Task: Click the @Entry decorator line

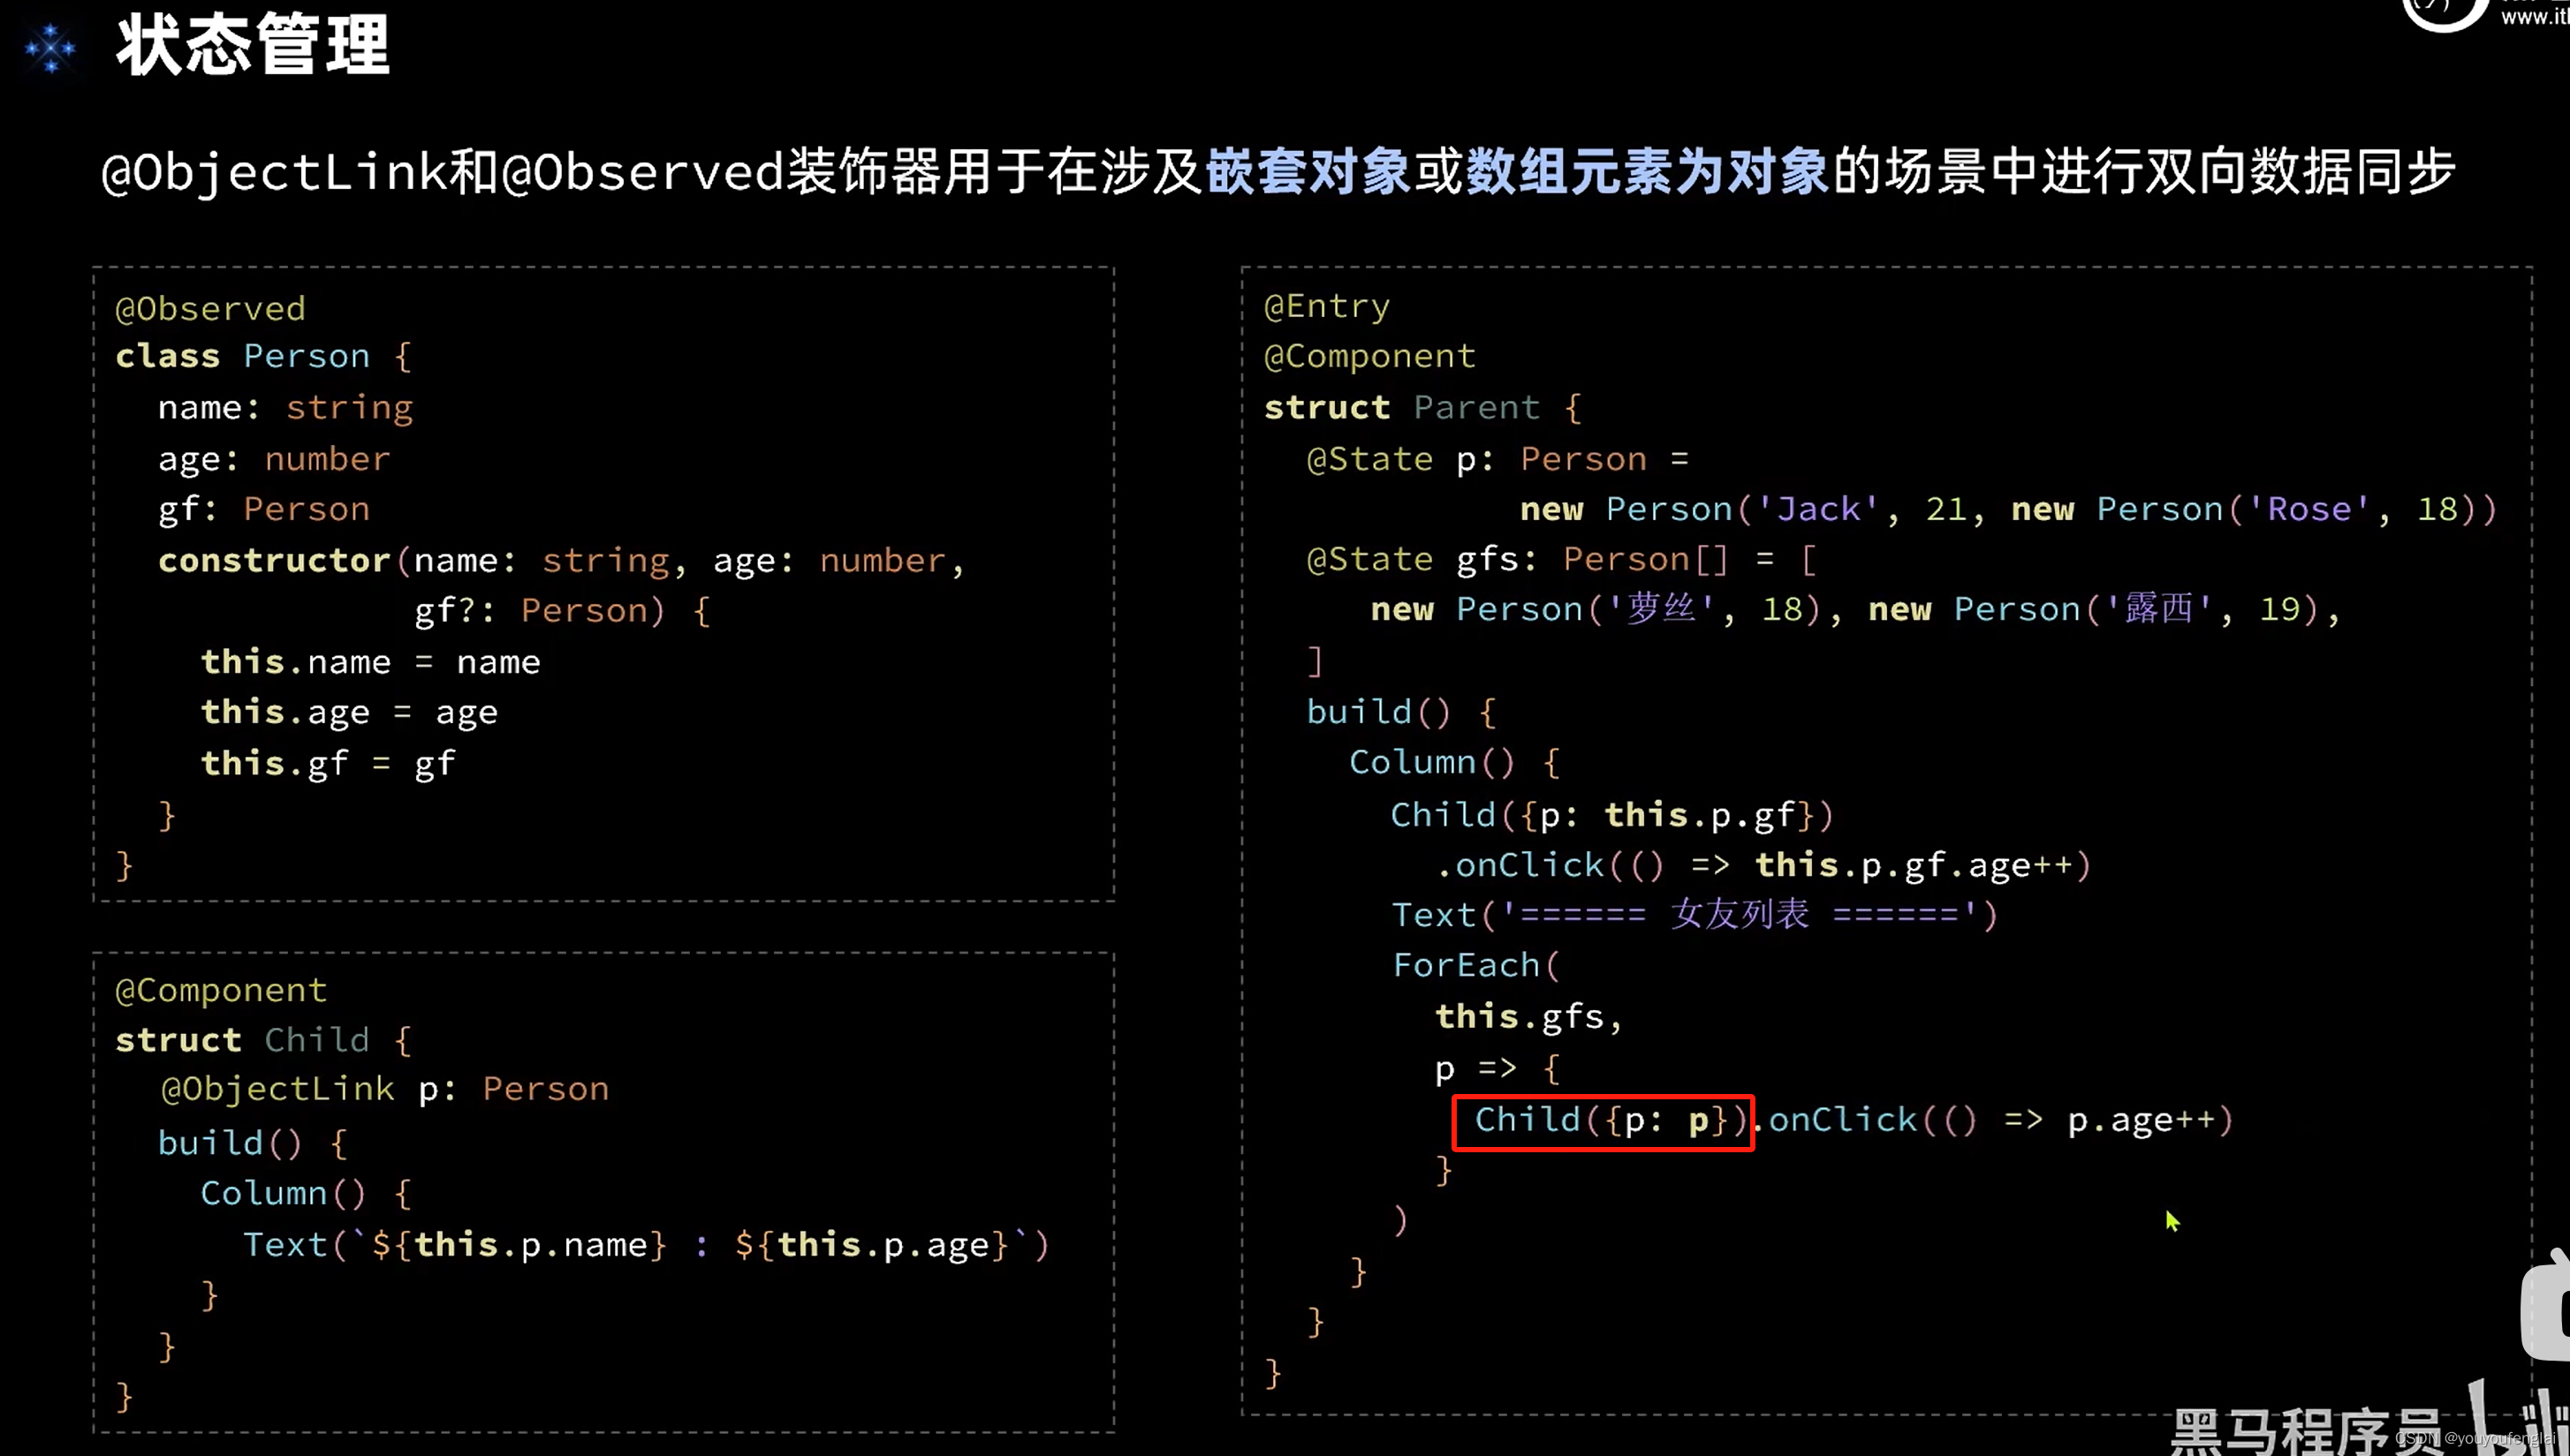Action: pos(1326,306)
